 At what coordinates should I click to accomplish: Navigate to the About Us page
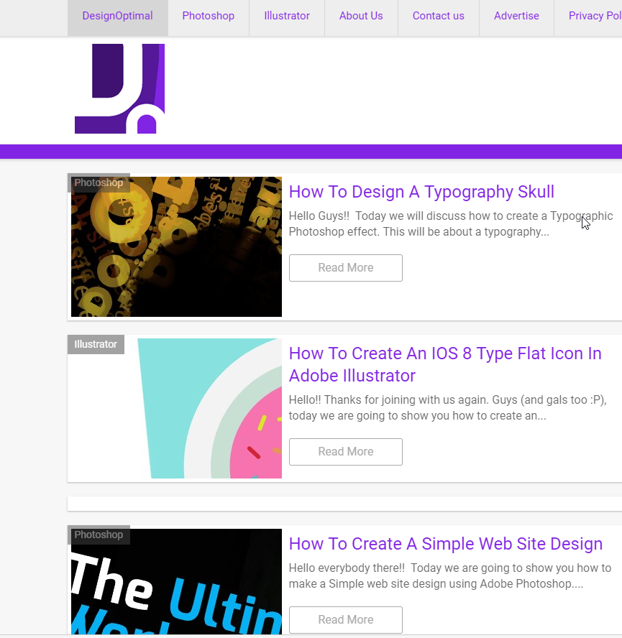pyautogui.click(x=360, y=16)
